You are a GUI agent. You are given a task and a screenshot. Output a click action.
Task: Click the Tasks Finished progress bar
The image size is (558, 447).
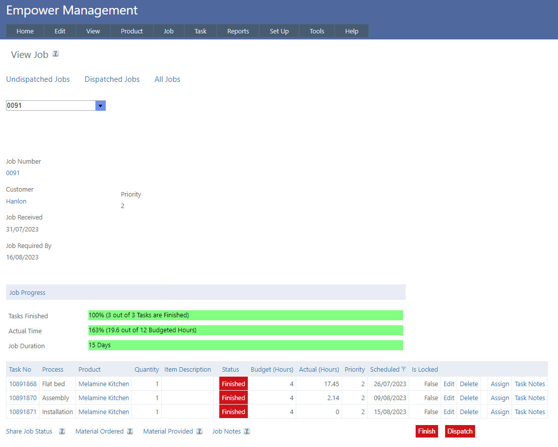click(x=245, y=315)
